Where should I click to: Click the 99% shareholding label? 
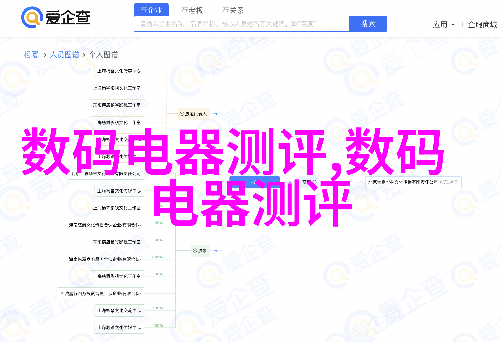(159, 223)
